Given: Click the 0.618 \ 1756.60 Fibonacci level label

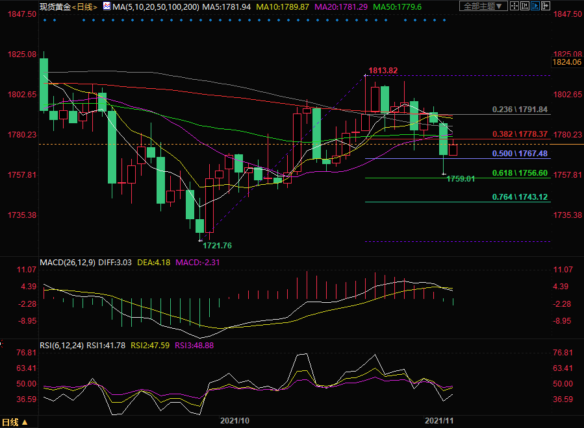Looking at the screenshot, I should click(520, 173).
